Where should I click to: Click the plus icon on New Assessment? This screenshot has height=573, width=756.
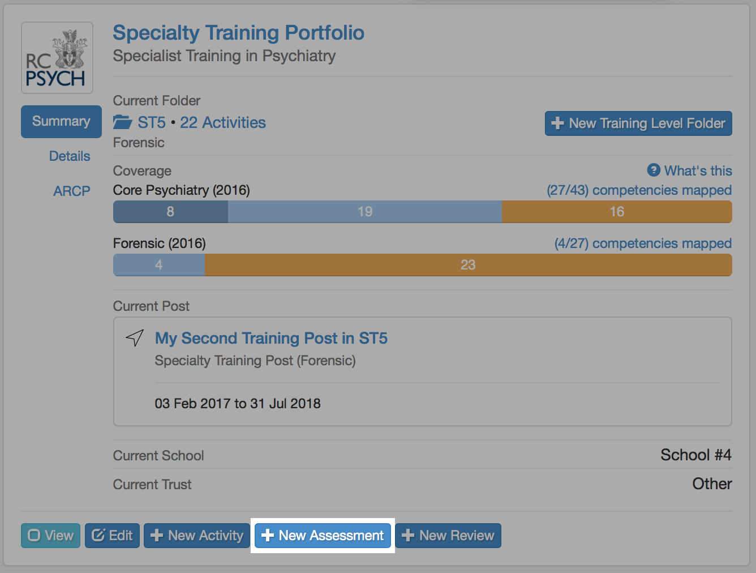[x=268, y=536]
